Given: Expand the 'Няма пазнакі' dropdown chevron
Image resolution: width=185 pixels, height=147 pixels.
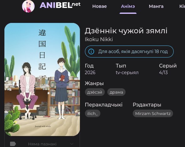Looking at the screenshot, I should pyautogui.click(x=72, y=144).
